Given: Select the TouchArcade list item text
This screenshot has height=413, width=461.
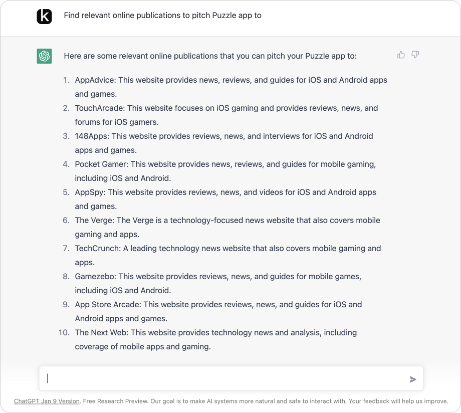Looking at the screenshot, I should click(x=226, y=115).
